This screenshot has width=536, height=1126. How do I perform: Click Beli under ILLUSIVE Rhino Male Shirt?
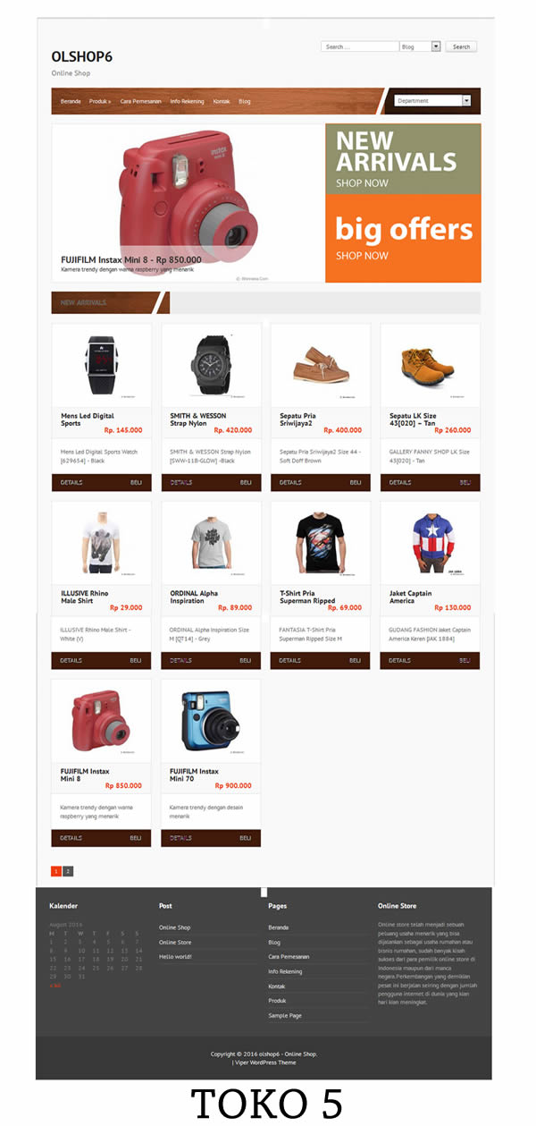coord(136,661)
